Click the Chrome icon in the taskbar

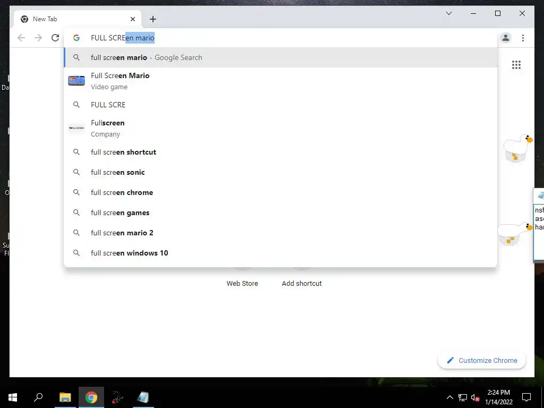[x=91, y=397]
